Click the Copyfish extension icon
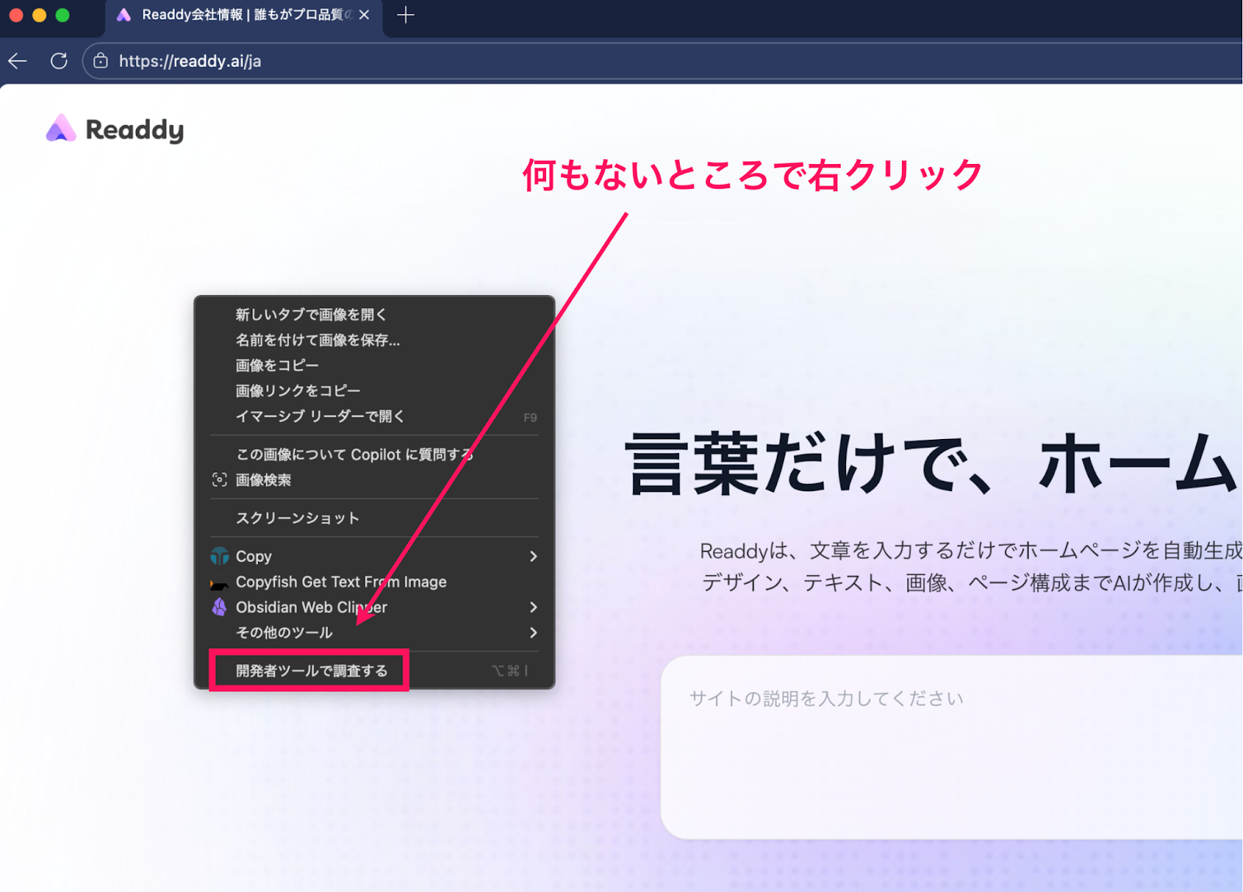 tap(218, 582)
